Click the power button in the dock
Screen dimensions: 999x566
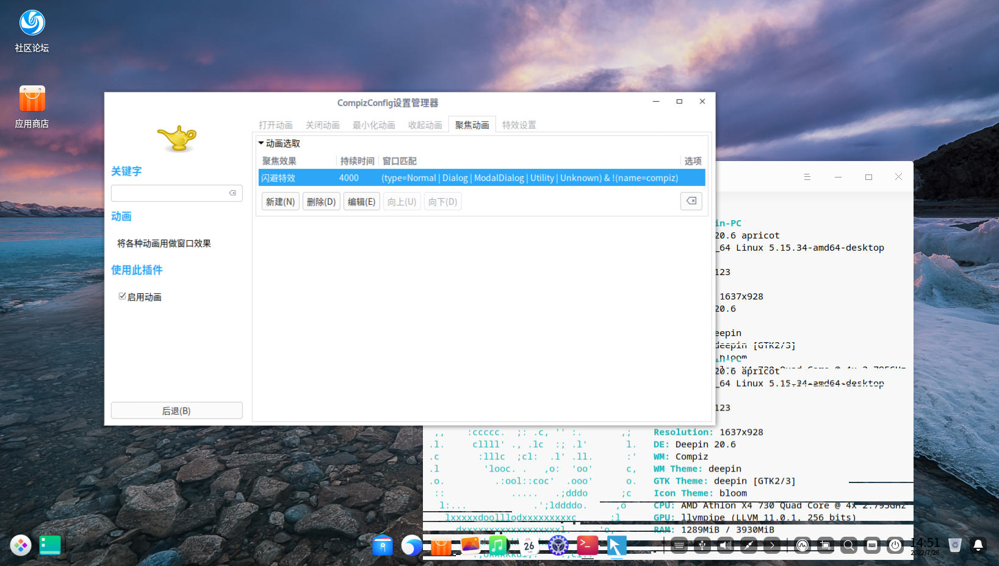pyautogui.click(x=895, y=545)
